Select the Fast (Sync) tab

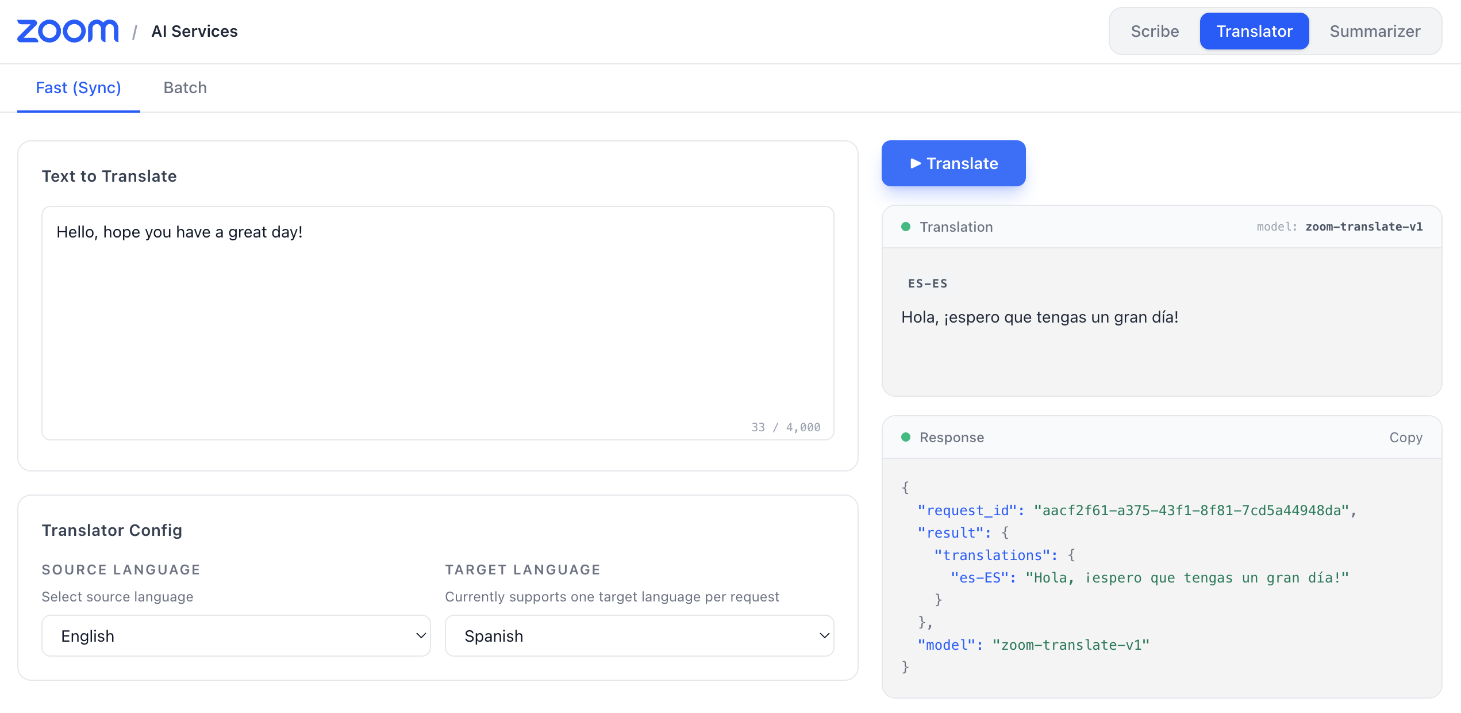click(79, 88)
